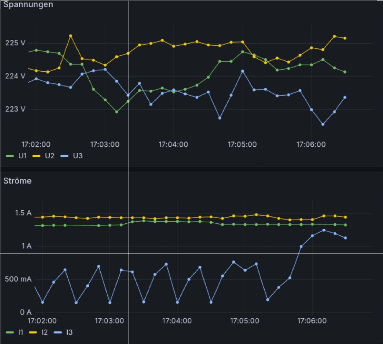Click the lowest U3 data point after 17:06:00

coord(323,124)
